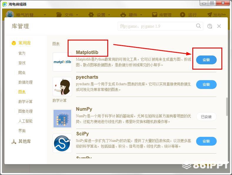The image size is (232, 175).
Task: Select the 游戏 sidebar item
Action: point(22,63)
